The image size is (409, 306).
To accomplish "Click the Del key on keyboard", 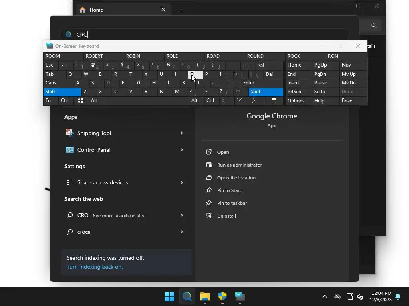I will coord(273,74).
